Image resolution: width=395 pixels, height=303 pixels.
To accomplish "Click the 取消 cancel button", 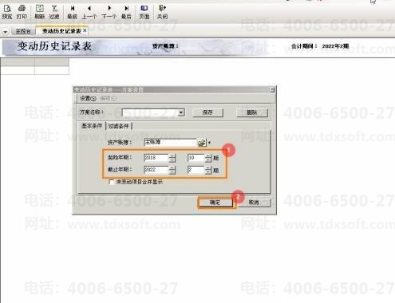I will click(254, 203).
